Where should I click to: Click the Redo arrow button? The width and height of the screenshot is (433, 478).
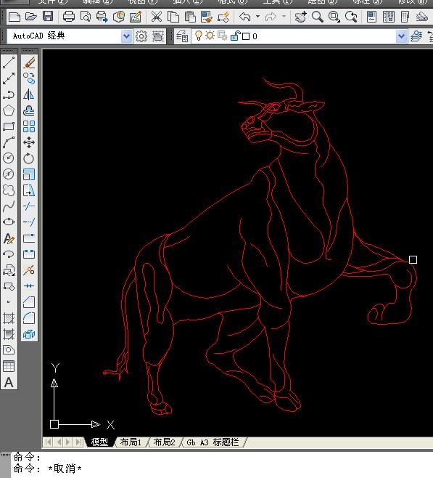[x=271, y=17]
